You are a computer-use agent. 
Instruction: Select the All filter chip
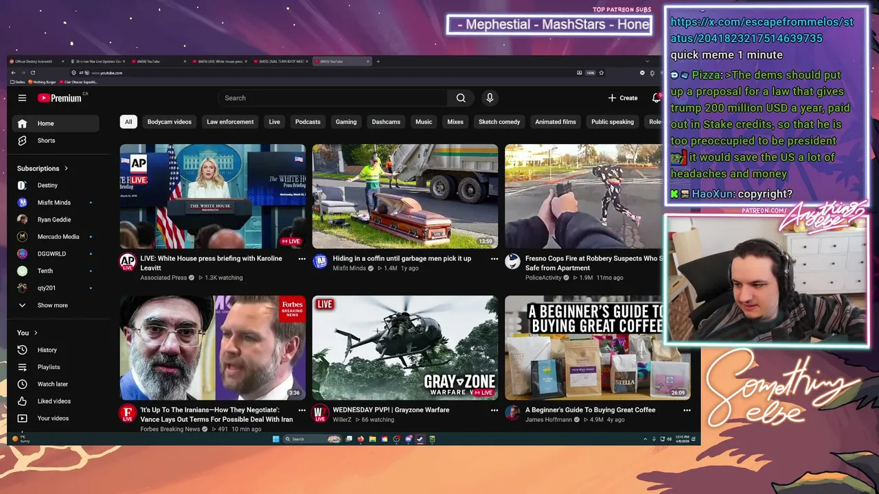pyautogui.click(x=128, y=122)
